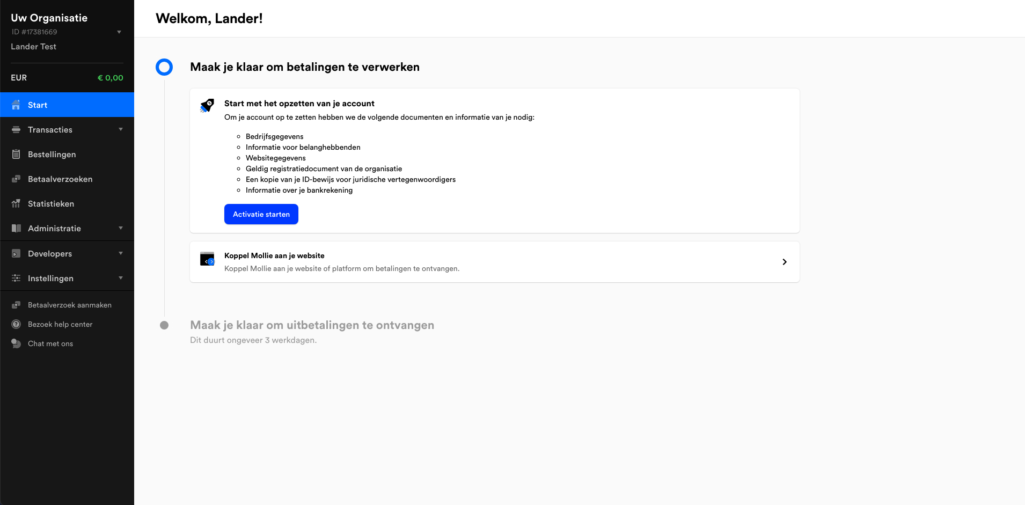Click the Bestellingen clipboard icon

pyautogui.click(x=16, y=154)
